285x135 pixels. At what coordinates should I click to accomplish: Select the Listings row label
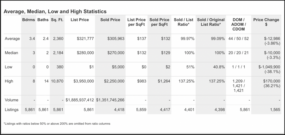tap(12, 110)
